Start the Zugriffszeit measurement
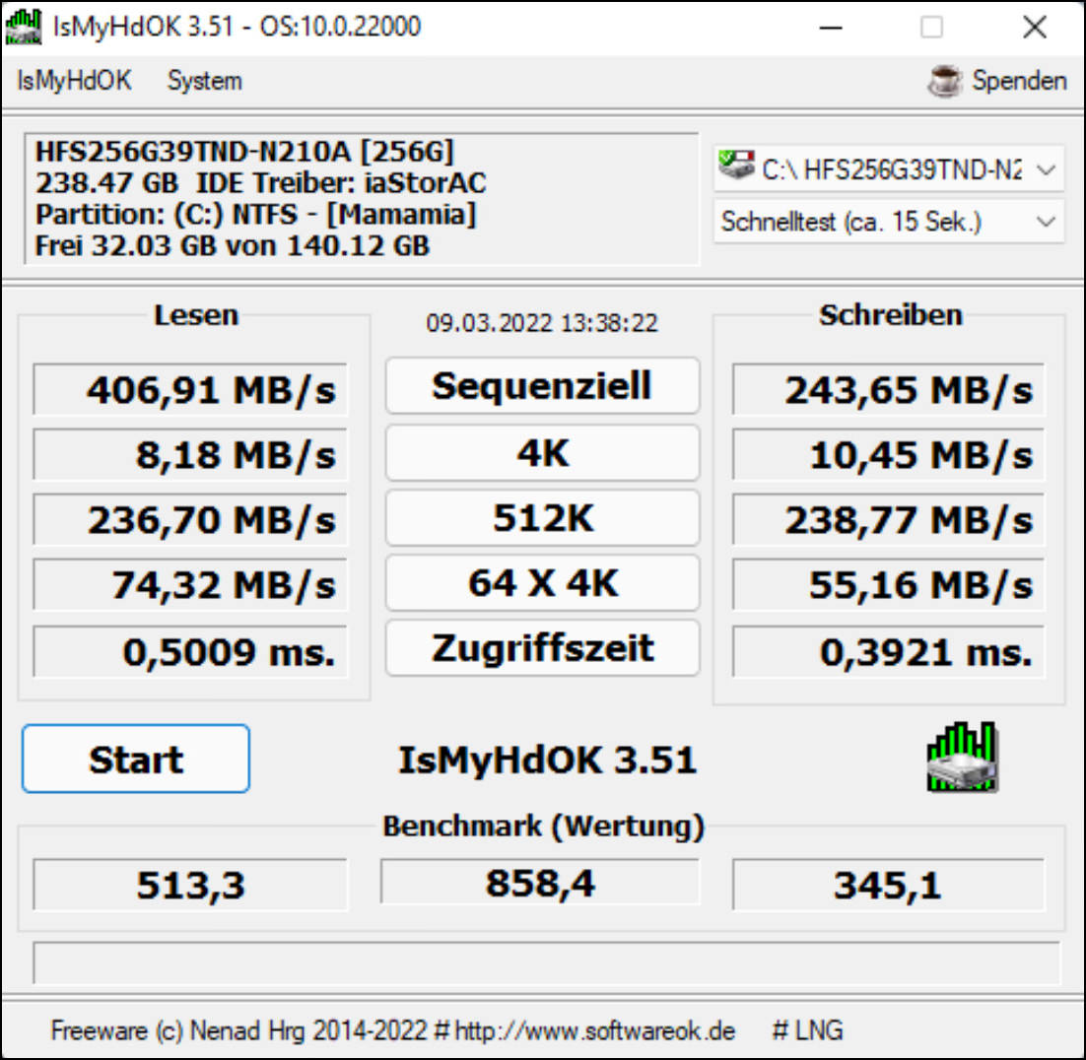Viewport: 1086px width, 1060px height. click(542, 647)
